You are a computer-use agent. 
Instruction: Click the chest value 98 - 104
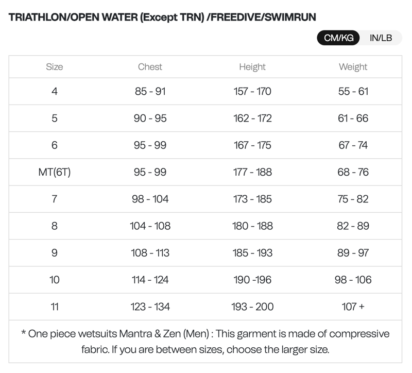[x=150, y=199]
